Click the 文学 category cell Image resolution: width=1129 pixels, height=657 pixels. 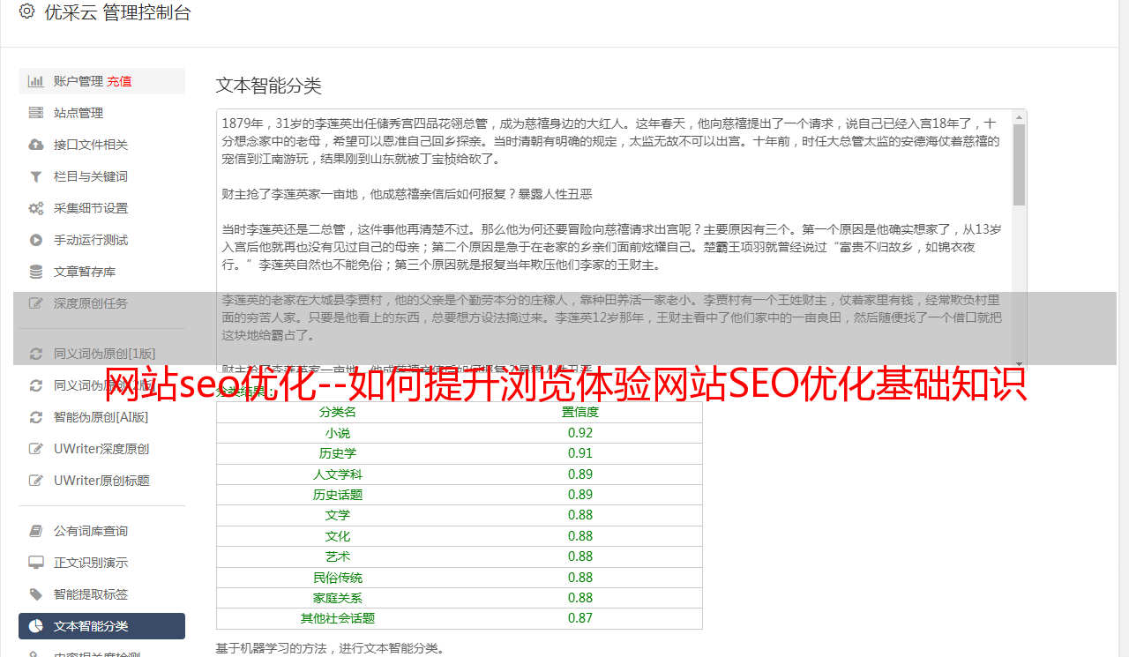pos(338,515)
